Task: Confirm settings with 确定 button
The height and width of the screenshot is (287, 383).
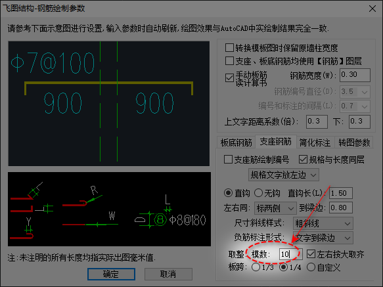Action: pos(111,274)
